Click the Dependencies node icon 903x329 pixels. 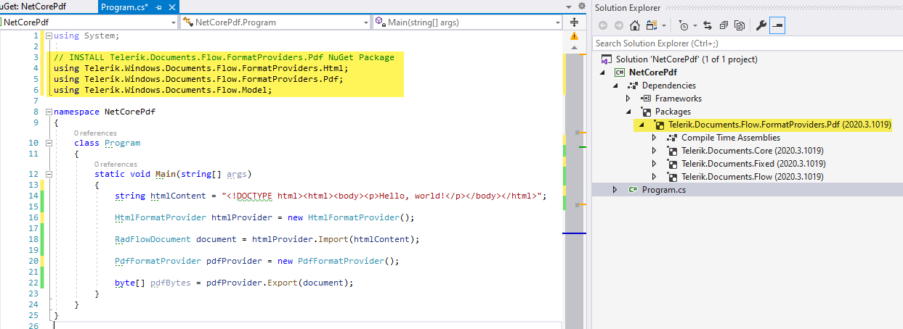(x=633, y=86)
